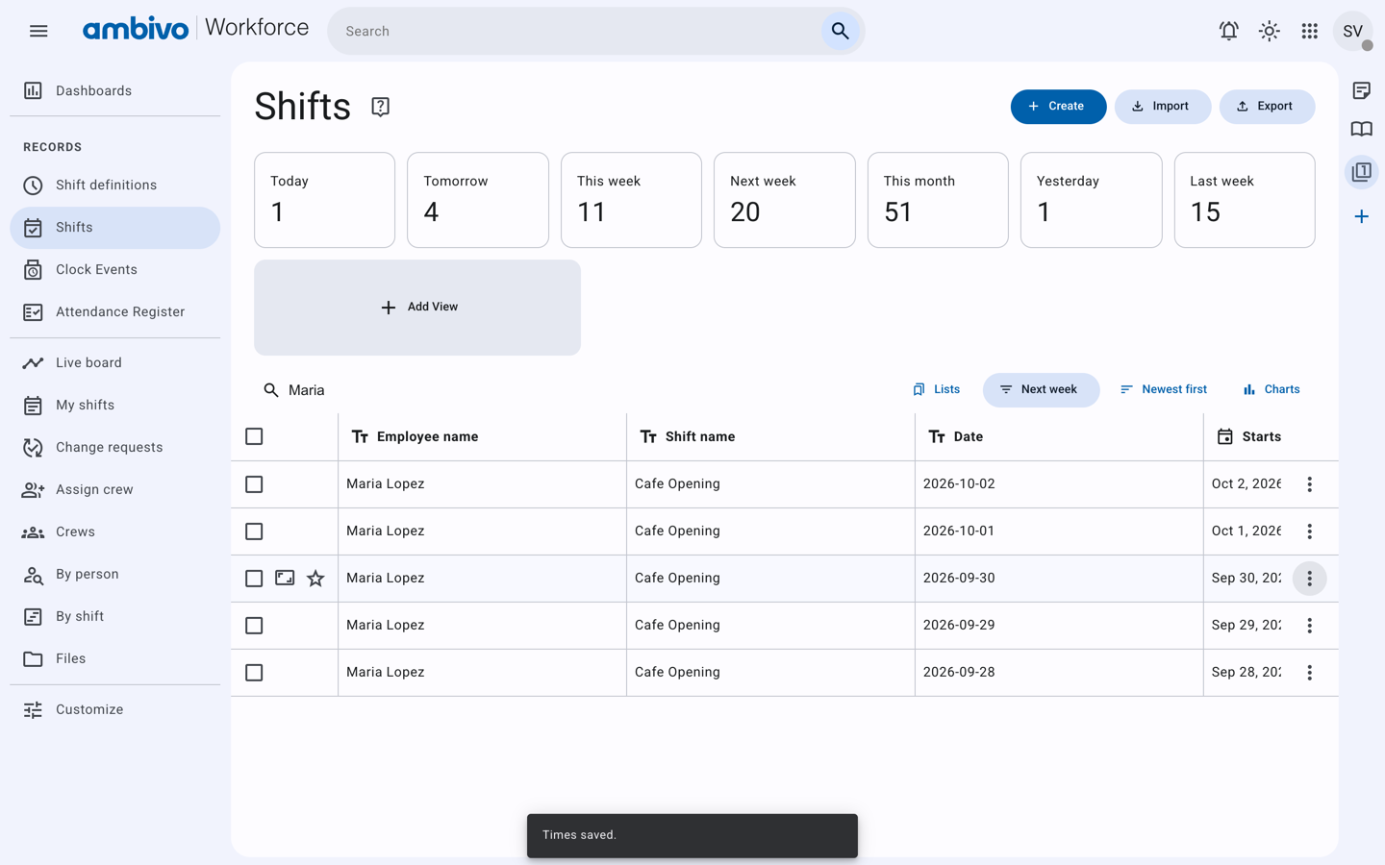This screenshot has width=1385, height=865.
Task: Open the help icon beside Shifts title
Action: (380, 107)
